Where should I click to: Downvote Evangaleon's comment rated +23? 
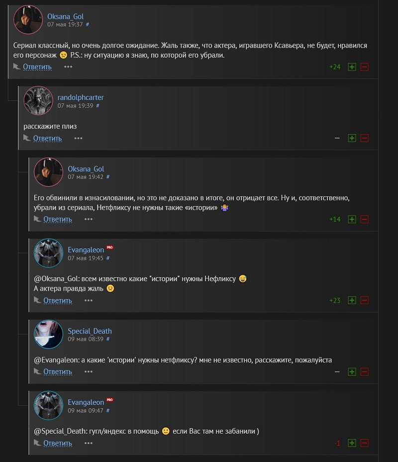(x=364, y=300)
